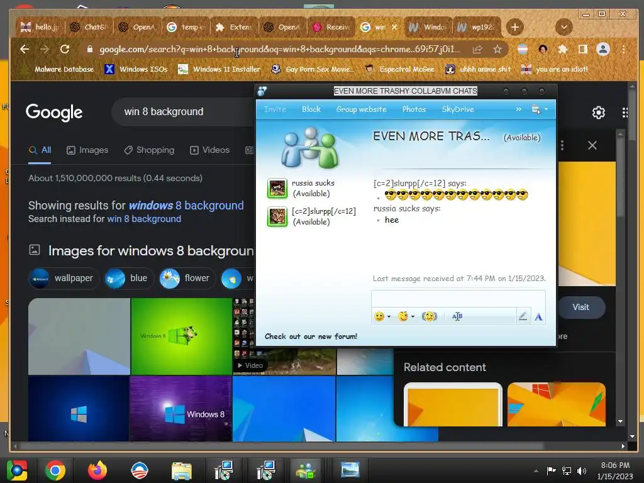Viewport: 644px width, 483px height.
Task: Show more Messenger toolbar options chevron
Action: [x=519, y=109]
